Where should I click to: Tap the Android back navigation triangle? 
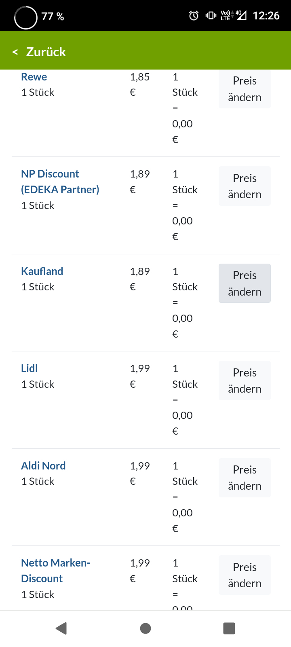tap(61, 628)
